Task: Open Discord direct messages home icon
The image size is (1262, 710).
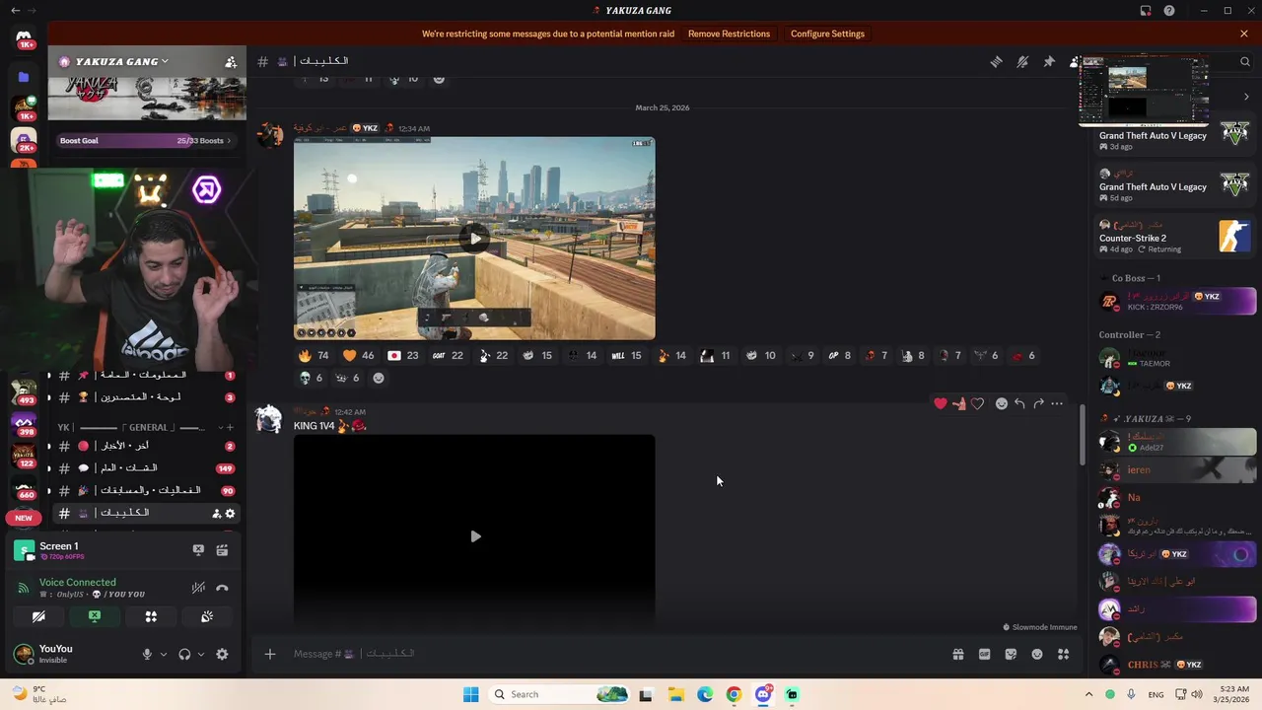Action: pyautogui.click(x=25, y=39)
